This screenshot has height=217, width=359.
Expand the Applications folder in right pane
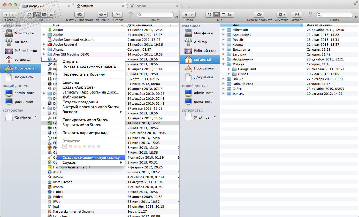click(224, 35)
